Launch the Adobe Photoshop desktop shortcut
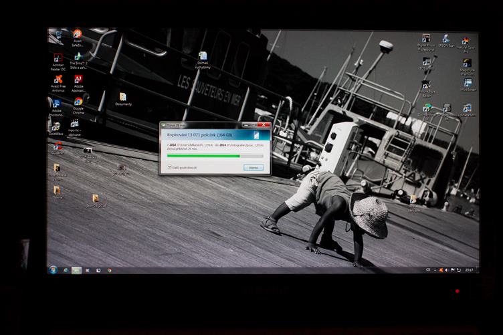 click(x=57, y=108)
